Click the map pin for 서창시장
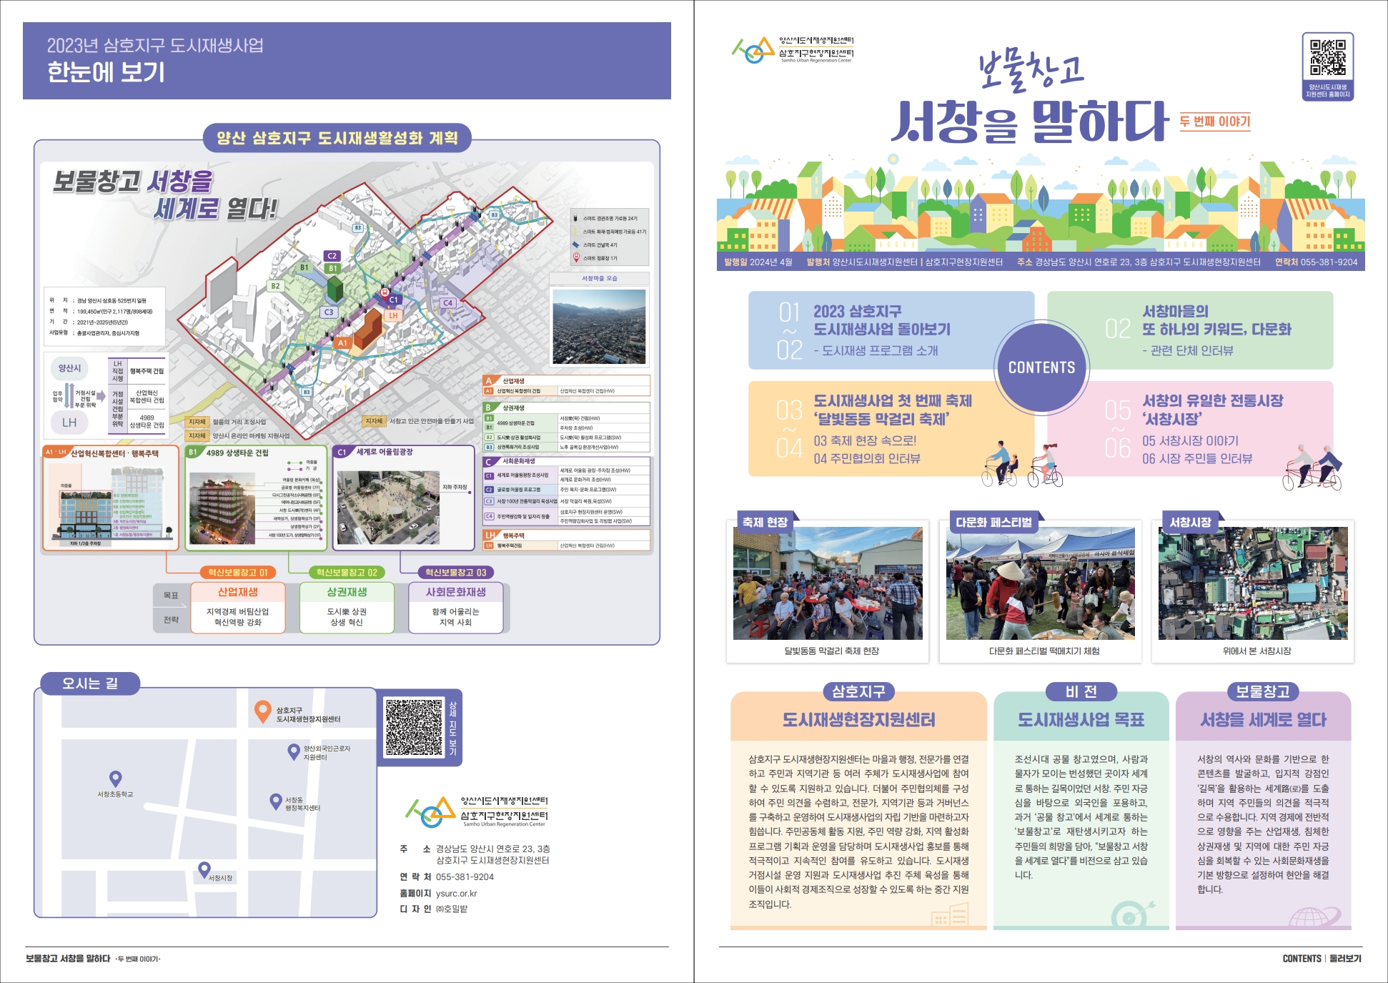 (204, 870)
